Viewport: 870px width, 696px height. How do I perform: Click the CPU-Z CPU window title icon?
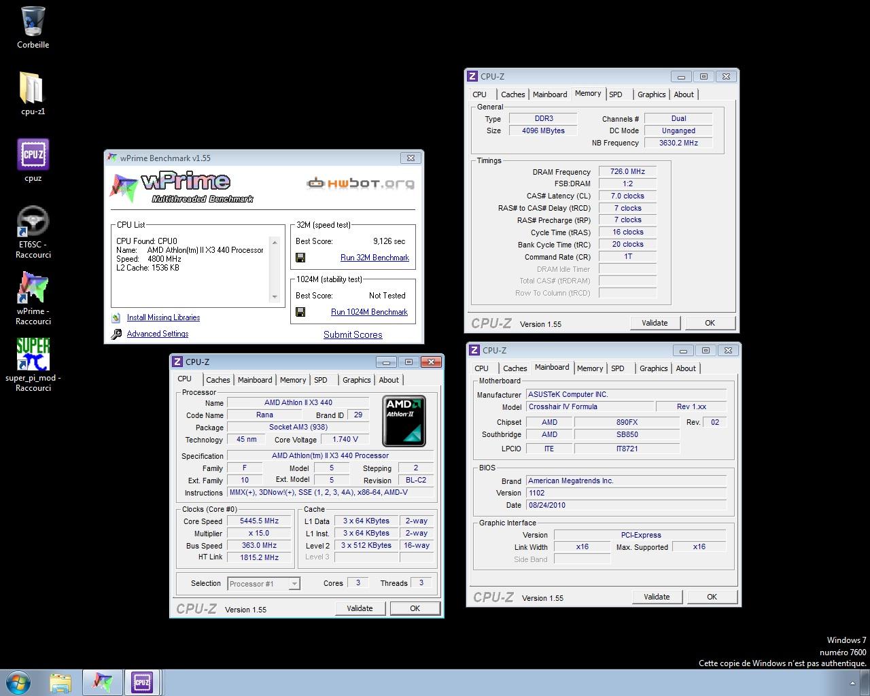click(x=177, y=362)
